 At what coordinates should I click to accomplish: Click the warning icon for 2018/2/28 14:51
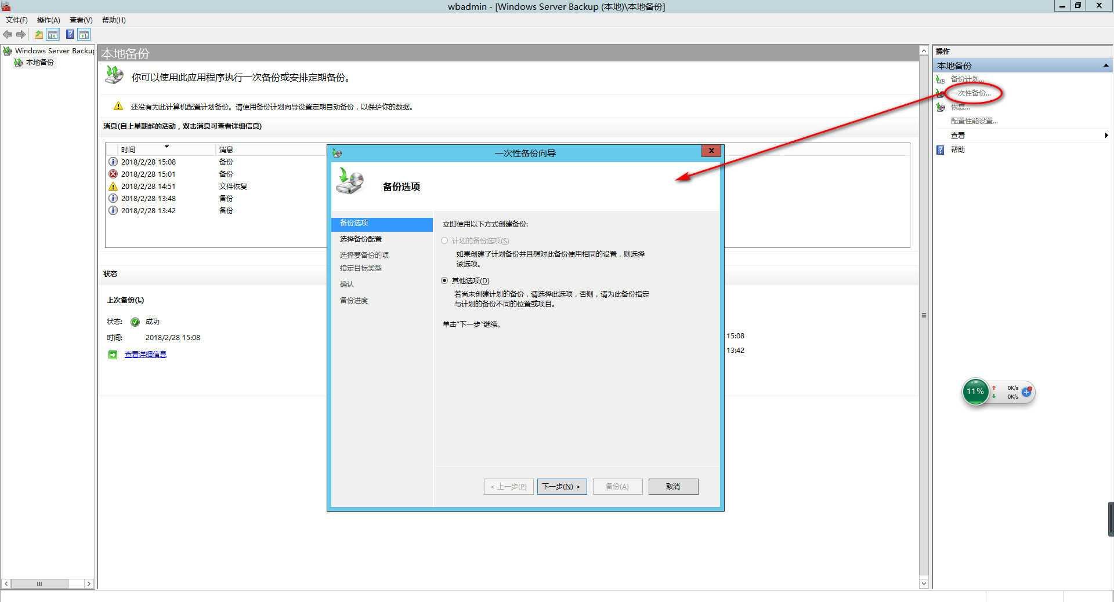point(113,186)
